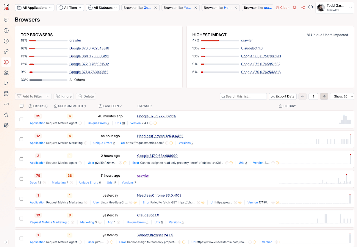
Task: Go to next page arrow button
Action: tap(324, 96)
